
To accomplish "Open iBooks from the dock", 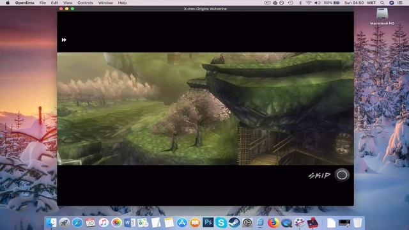I will [x=195, y=223].
